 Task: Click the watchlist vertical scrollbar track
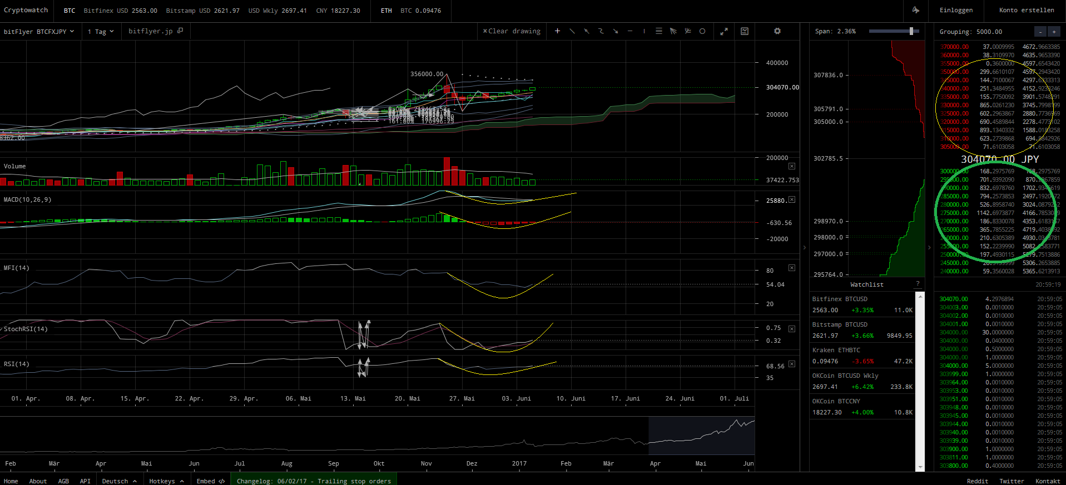point(920,382)
